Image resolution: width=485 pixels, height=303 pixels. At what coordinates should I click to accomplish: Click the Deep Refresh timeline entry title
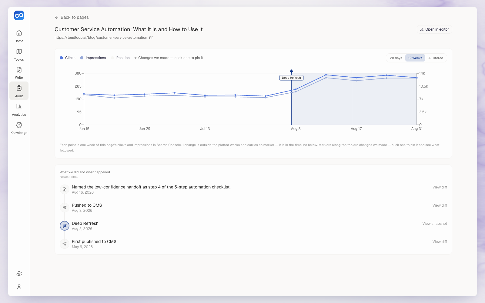point(85,223)
